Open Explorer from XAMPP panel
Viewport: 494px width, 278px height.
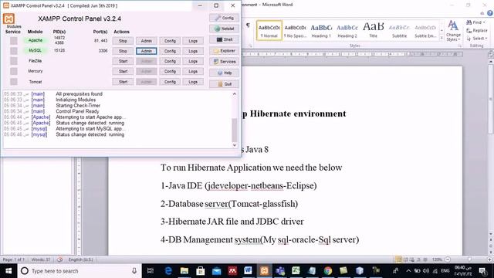pyautogui.click(x=224, y=51)
